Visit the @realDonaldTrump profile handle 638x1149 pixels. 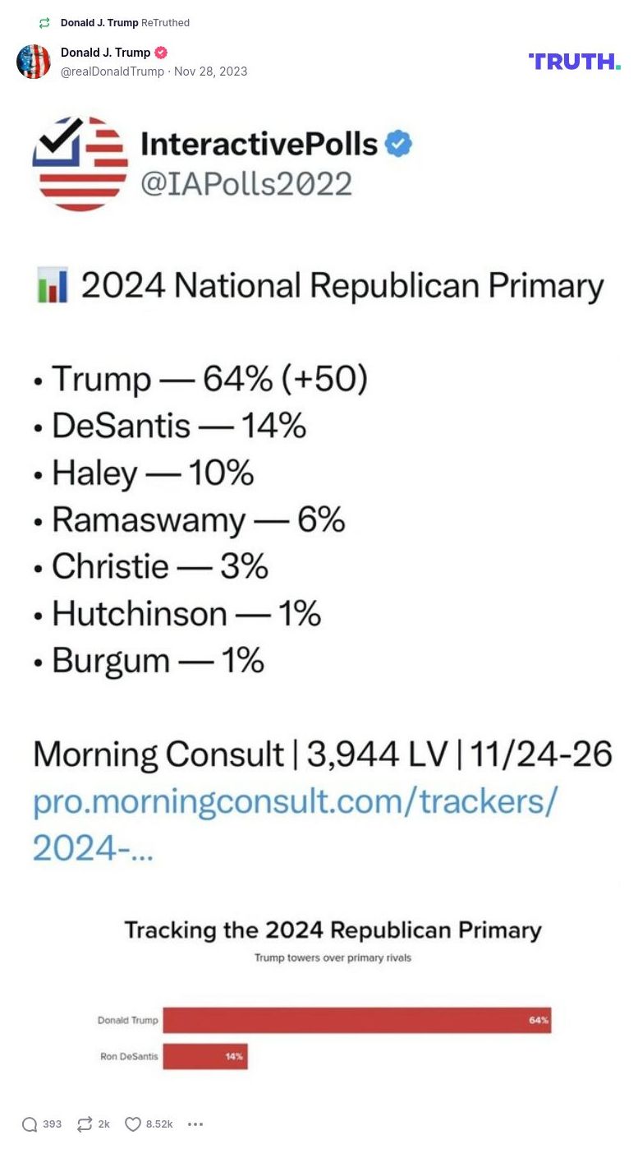coord(112,72)
